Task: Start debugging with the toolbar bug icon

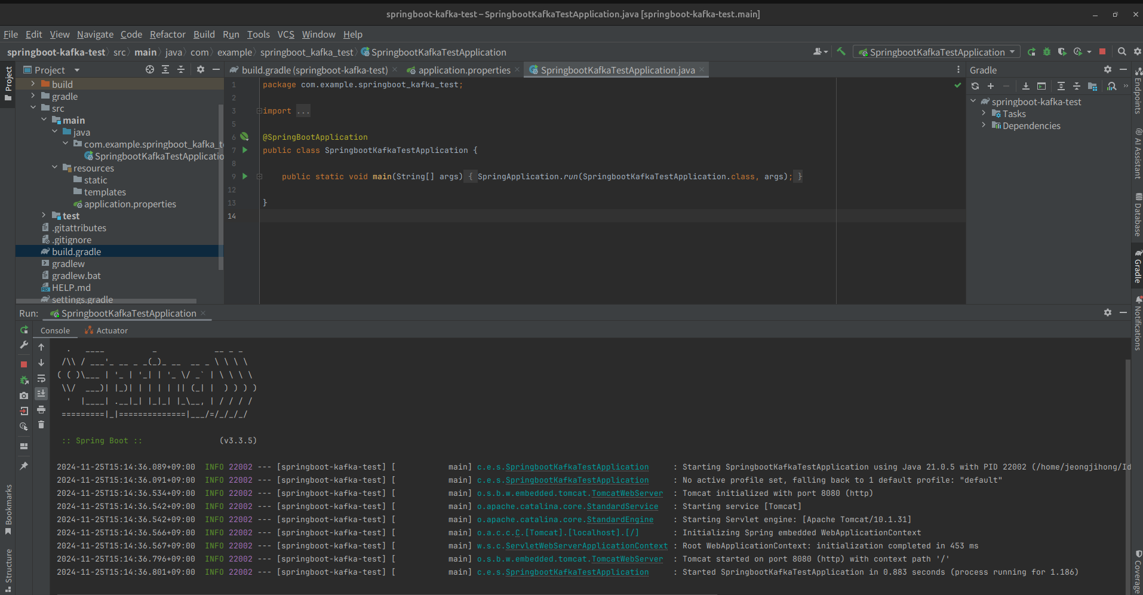Action: click(x=1046, y=52)
